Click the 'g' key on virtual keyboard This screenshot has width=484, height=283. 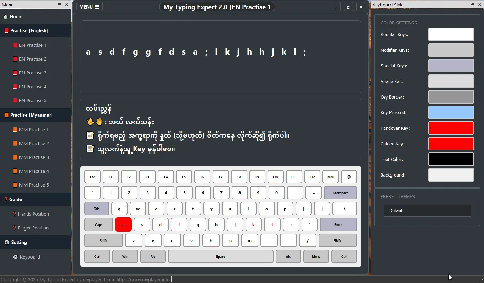click(x=198, y=224)
